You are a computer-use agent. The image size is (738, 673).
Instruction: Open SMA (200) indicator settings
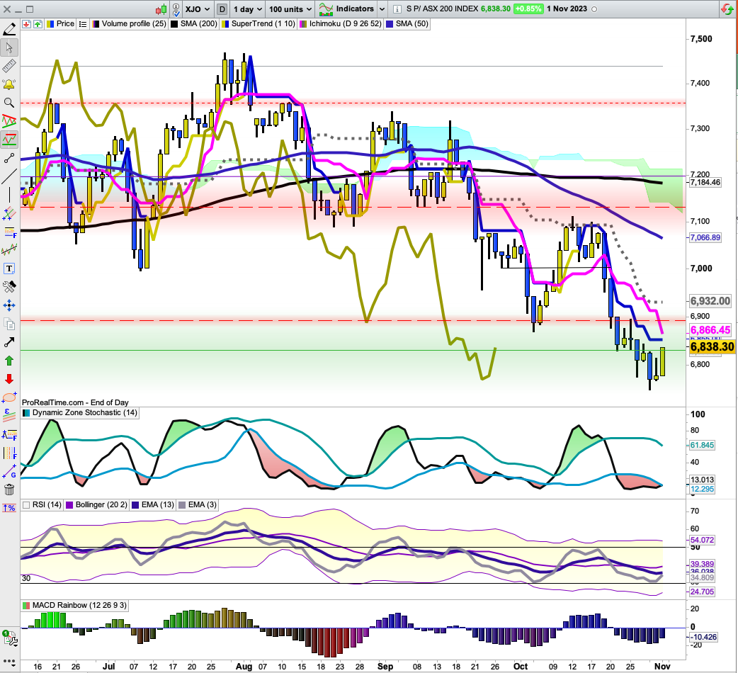(194, 24)
